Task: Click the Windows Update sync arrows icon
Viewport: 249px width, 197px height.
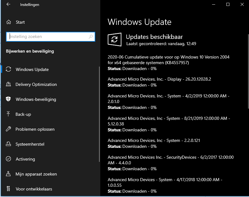Action: [8, 69]
